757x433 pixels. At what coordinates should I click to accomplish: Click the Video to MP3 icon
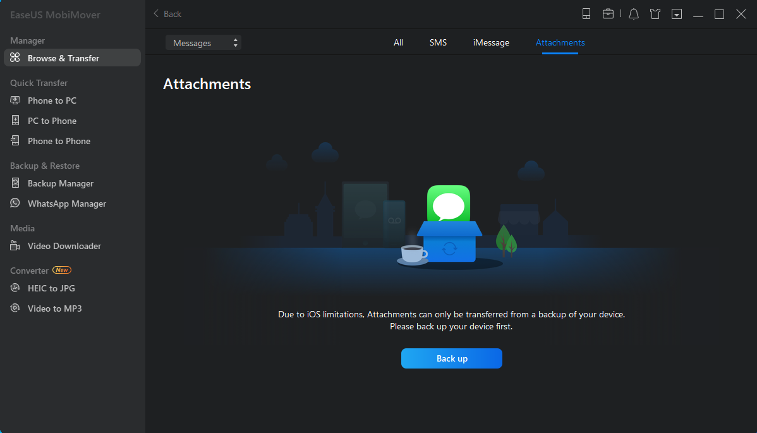pos(15,308)
